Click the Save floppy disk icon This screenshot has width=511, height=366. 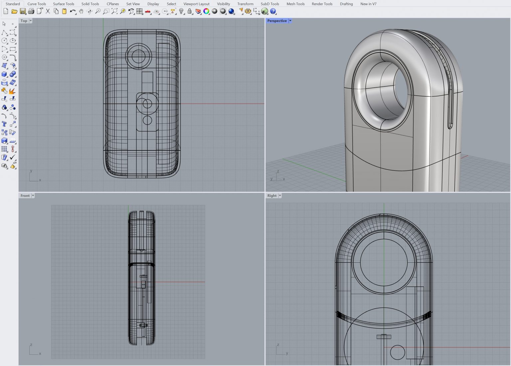point(23,11)
